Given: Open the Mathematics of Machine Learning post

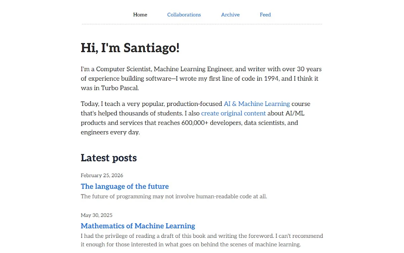Looking at the screenshot, I should [138, 226].
